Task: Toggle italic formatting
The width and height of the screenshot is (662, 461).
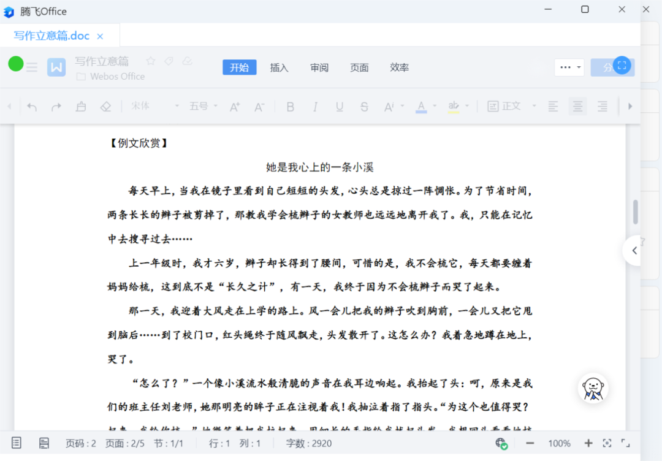Action: click(315, 106)
